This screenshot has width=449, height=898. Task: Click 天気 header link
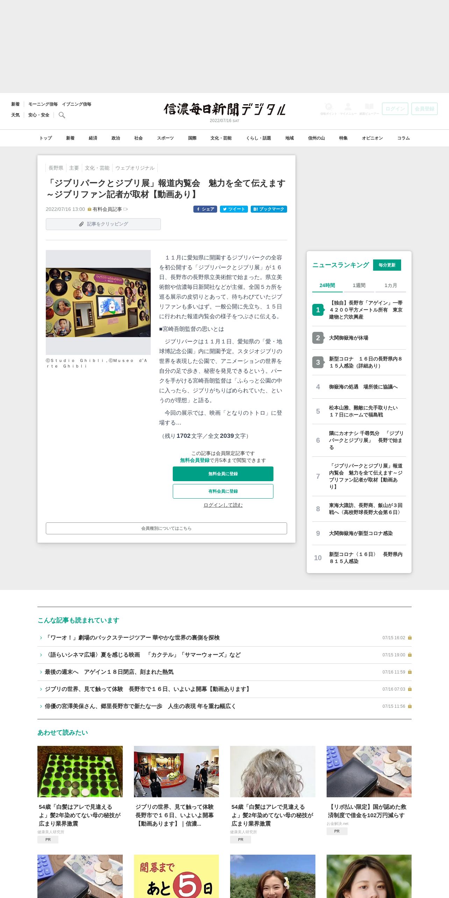(x=15, y=115)
